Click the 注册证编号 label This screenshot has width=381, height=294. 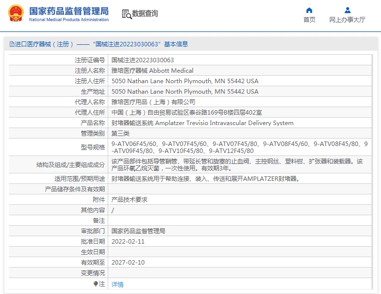coord(90,60)
